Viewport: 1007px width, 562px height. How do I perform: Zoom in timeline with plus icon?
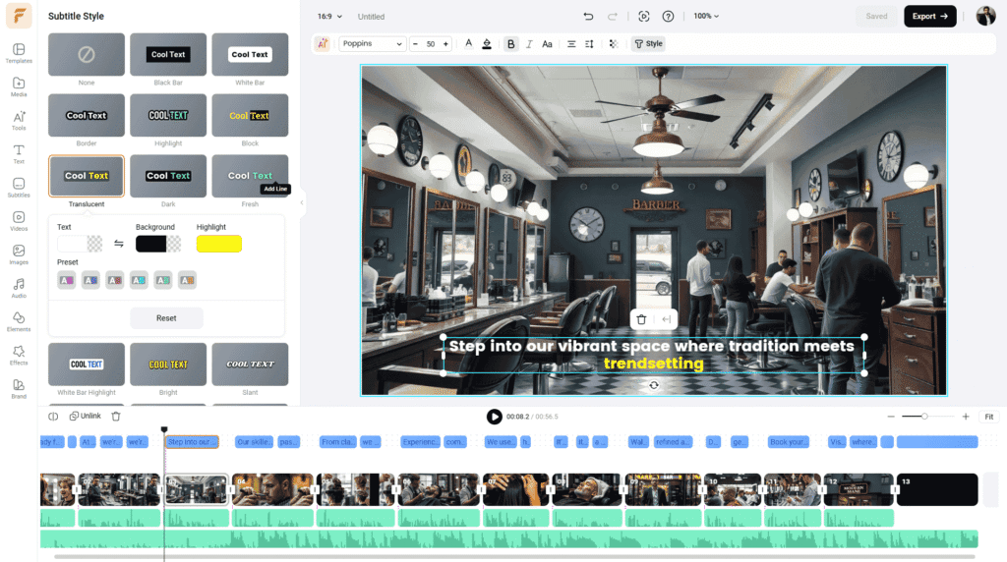click(966, 417)
